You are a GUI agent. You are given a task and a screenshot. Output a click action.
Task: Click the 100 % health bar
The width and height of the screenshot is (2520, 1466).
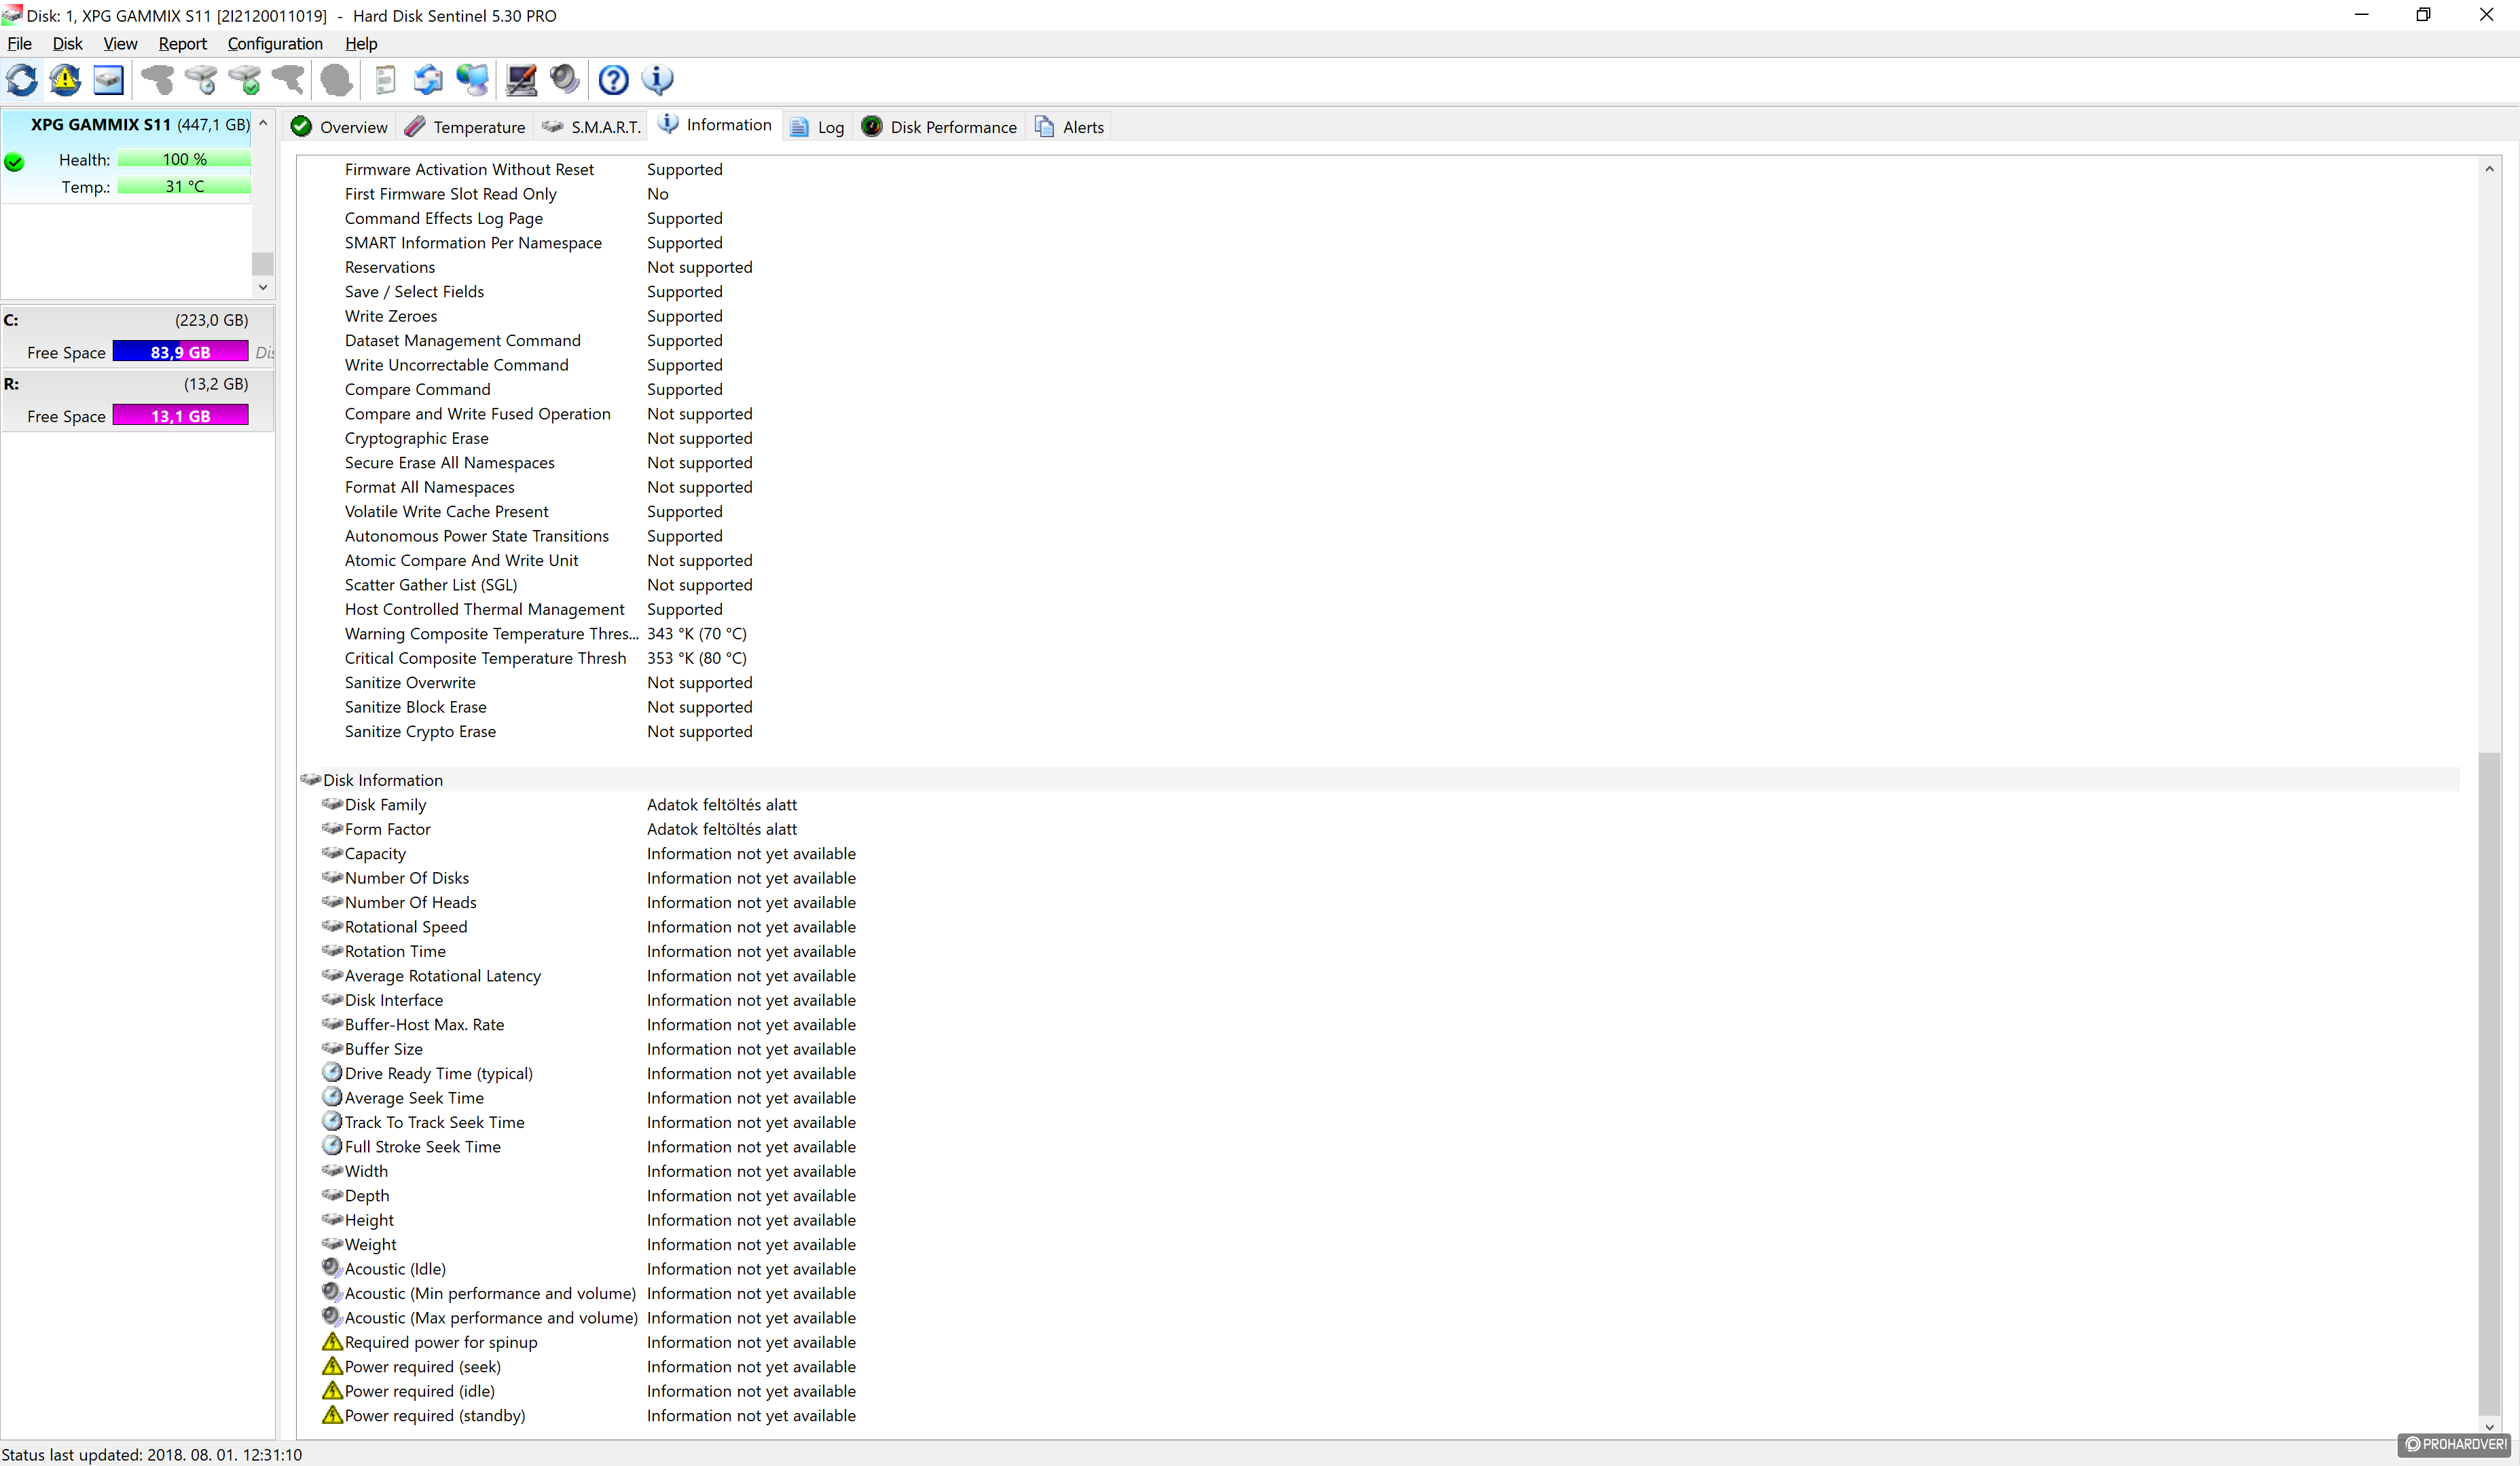[184, 159]
